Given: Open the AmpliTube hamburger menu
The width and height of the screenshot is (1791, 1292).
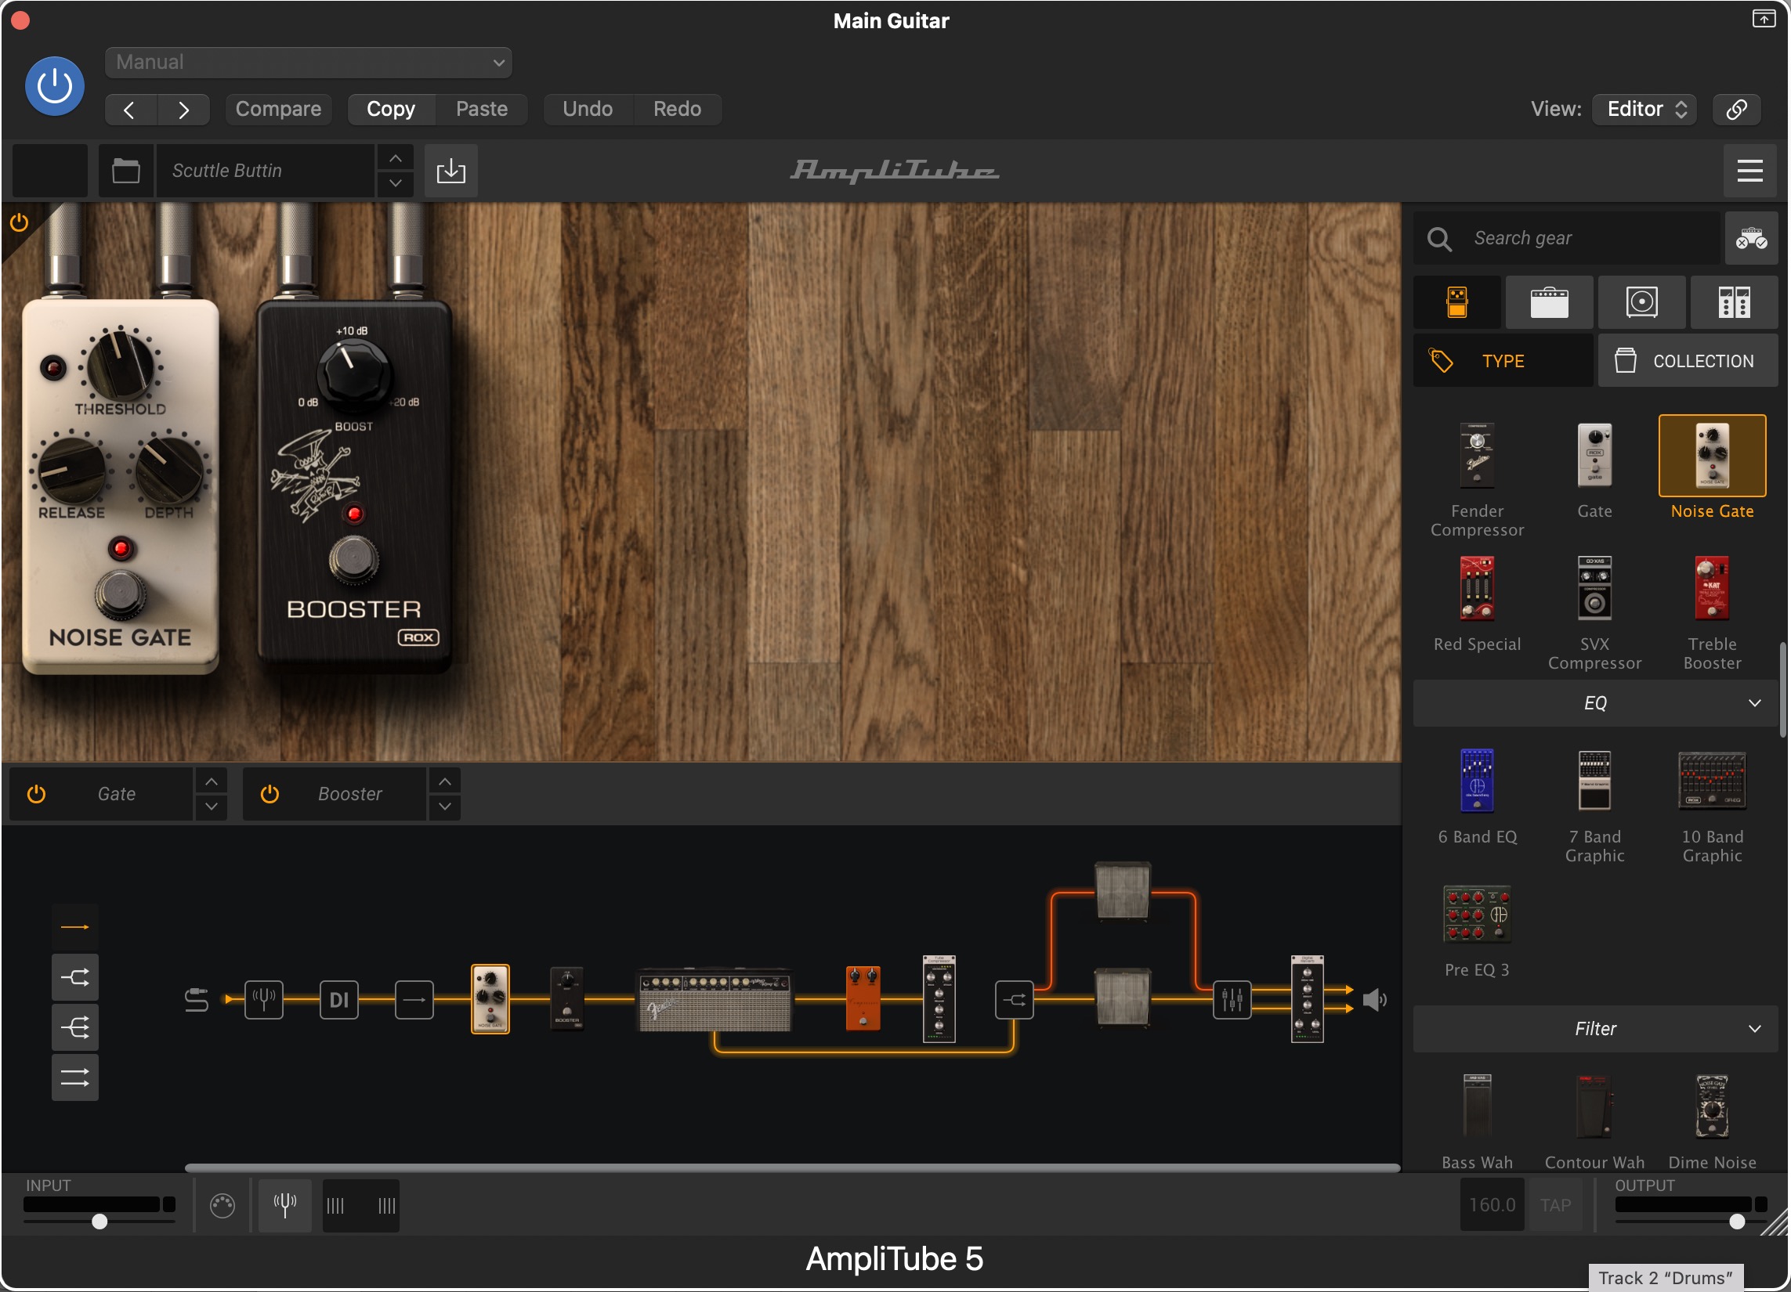Looking at the screenshot, I should point(1749,171).
